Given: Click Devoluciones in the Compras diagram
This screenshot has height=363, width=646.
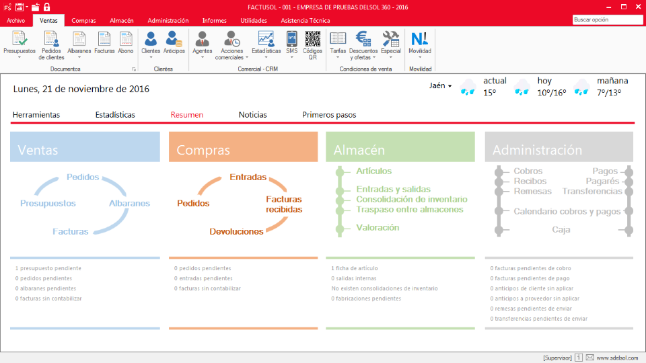Looking at the screenshot, I should (236, 231).
